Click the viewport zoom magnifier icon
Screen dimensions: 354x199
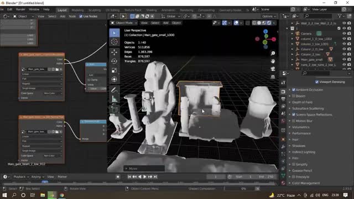pos(273,53)
